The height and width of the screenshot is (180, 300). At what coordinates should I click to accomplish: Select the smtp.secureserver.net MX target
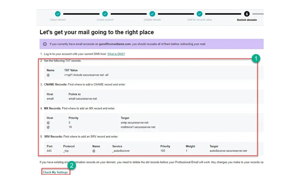134,123
